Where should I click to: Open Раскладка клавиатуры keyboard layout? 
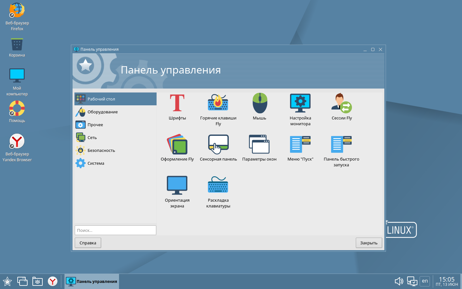pyautogui.click(x=218, y=192)
